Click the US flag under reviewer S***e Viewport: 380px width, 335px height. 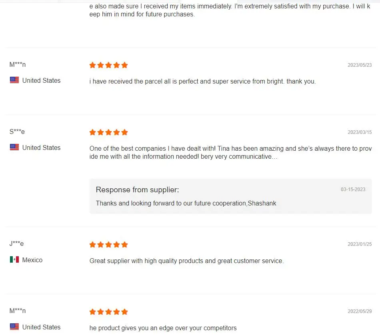pyautogui.click(x=14, y=148)
